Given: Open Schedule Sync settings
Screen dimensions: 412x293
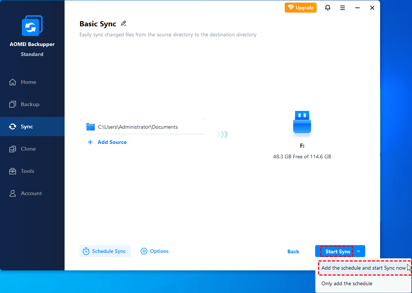Looking at the screenshot, I should click(x=105, y=251).
